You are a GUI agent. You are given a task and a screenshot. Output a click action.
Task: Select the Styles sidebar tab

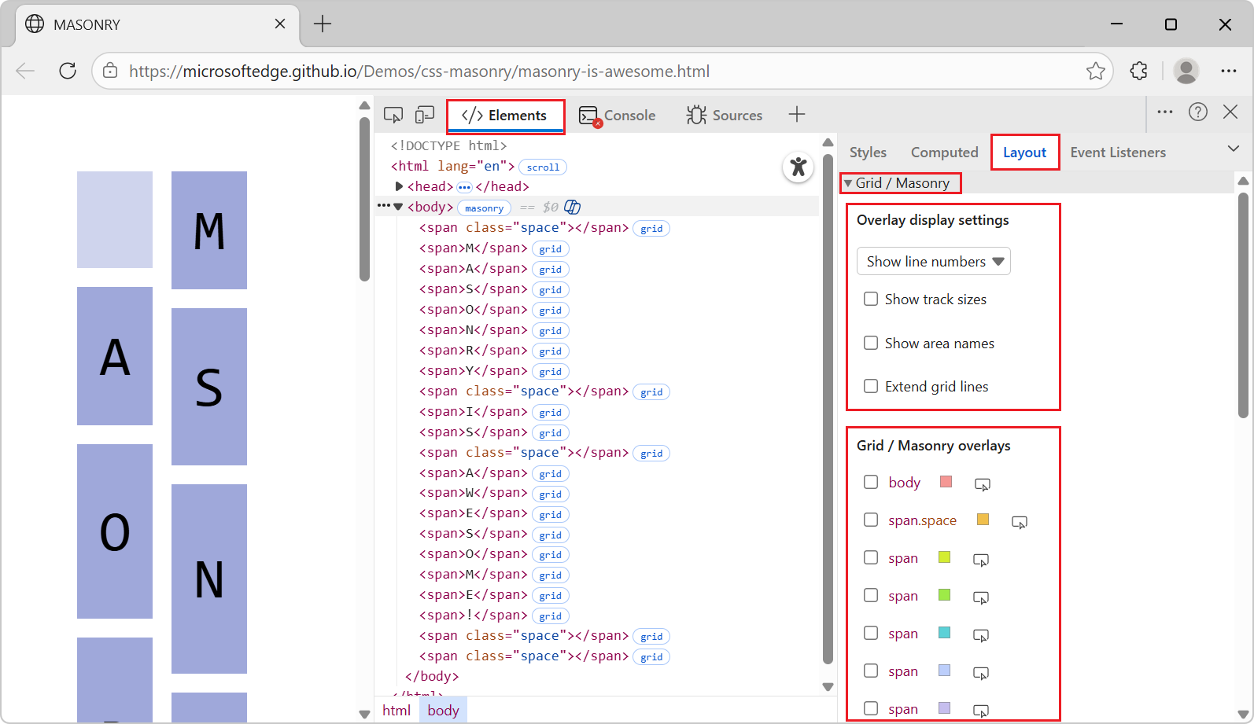(x=868, y=153)
